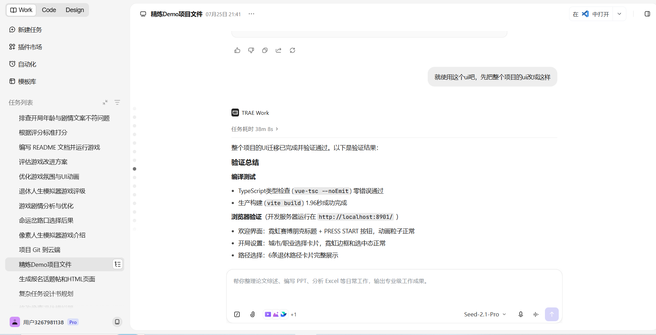Copy the previous response
Screen dimensions: 656x335
[x=265, y=50]
